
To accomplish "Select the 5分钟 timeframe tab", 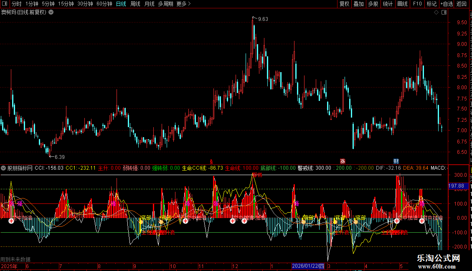I will pos(48,4).
